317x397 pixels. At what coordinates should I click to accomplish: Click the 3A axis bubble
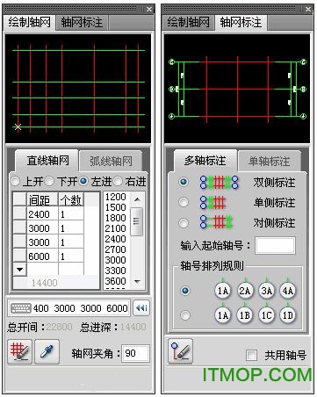pyautogui.click(x=266, y=291)
